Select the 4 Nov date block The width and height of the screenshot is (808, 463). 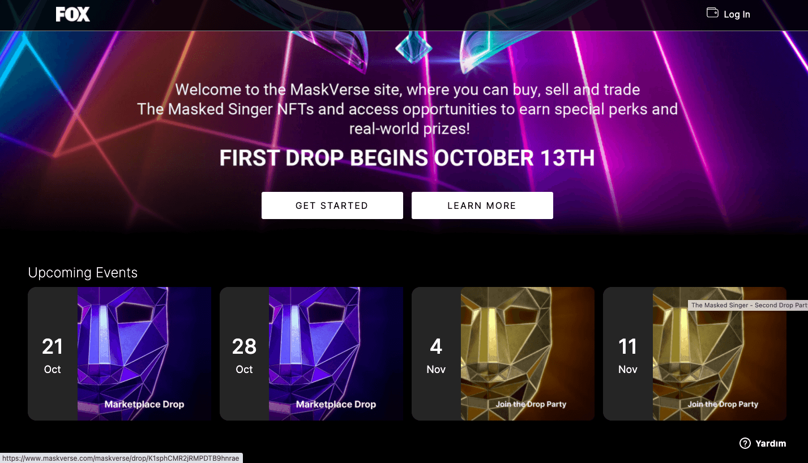pyautogui.click(x=436, y=354)
